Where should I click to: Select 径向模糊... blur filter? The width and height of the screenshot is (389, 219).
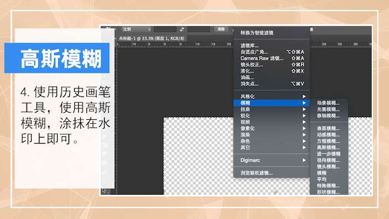pos(329,160)
